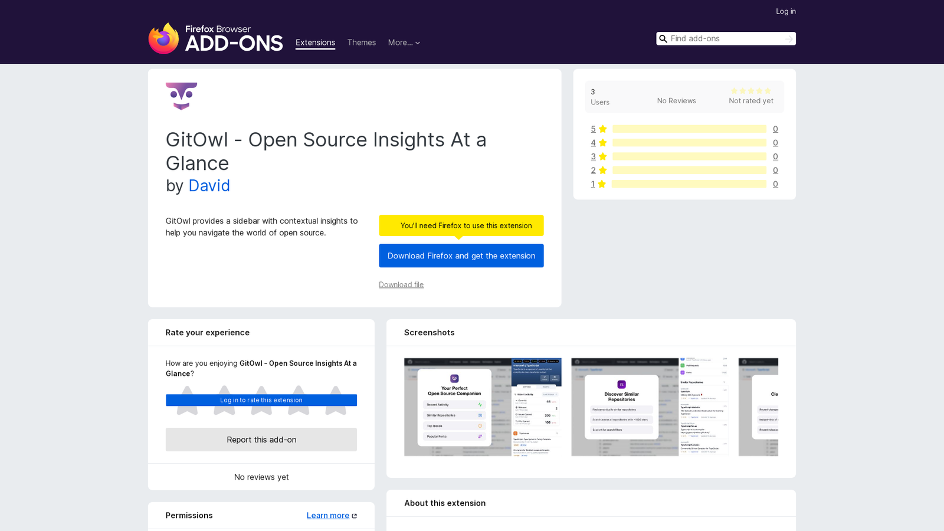Image resolution: width=944 pixels, height=531 pixels.
Task: Click the GitOwl owl extension icon
Action: click(181, 96)
